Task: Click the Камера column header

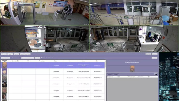Action: point(83,61)
